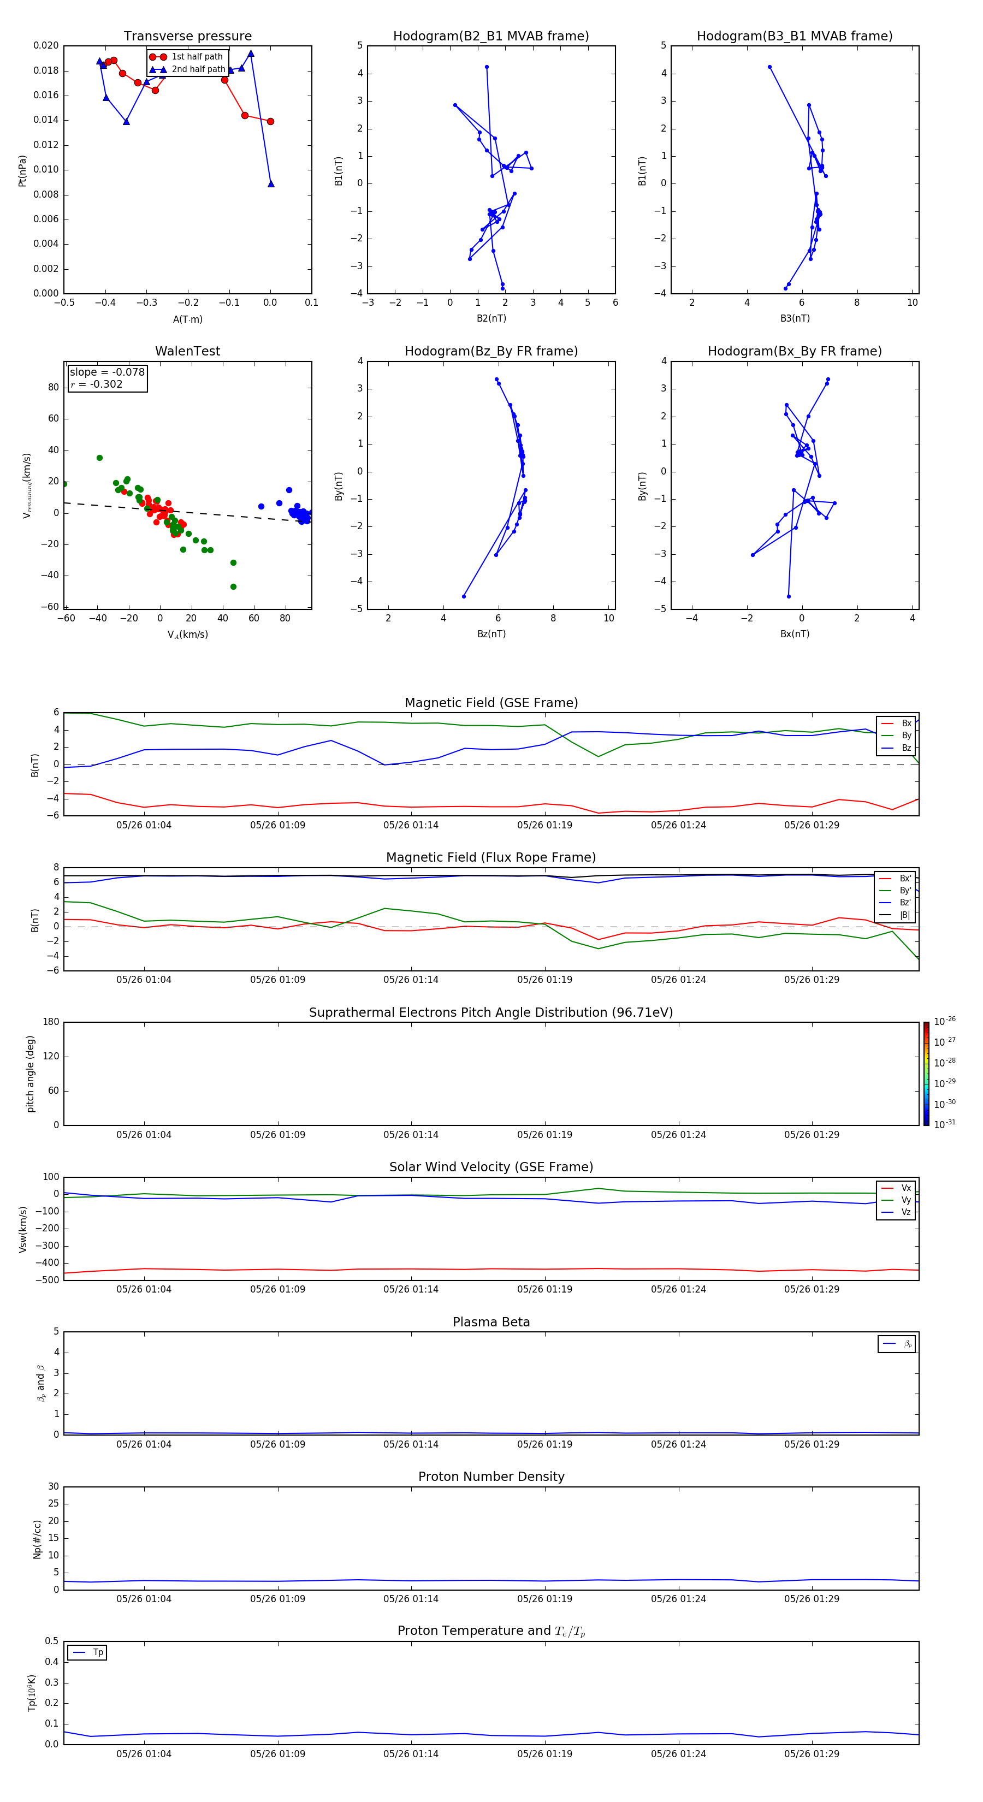
Task: Click the 'slope = -0.078' annotation
Action: tap(107, 372)
